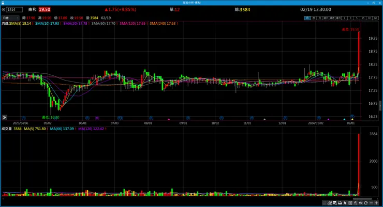Click the lock icon in the title bar
Viewport: 383px width, 207px height.
pos(3,3)
